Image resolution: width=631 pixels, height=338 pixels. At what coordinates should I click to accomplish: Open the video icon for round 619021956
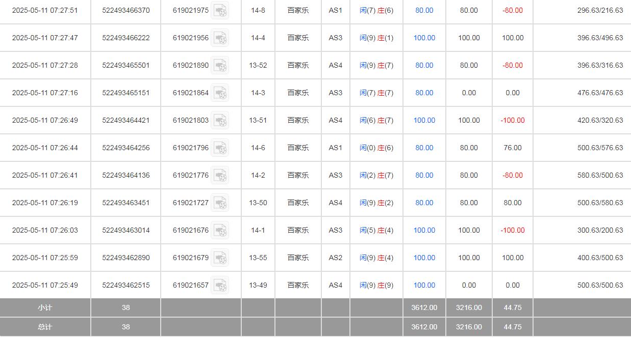tap(220, 38)
